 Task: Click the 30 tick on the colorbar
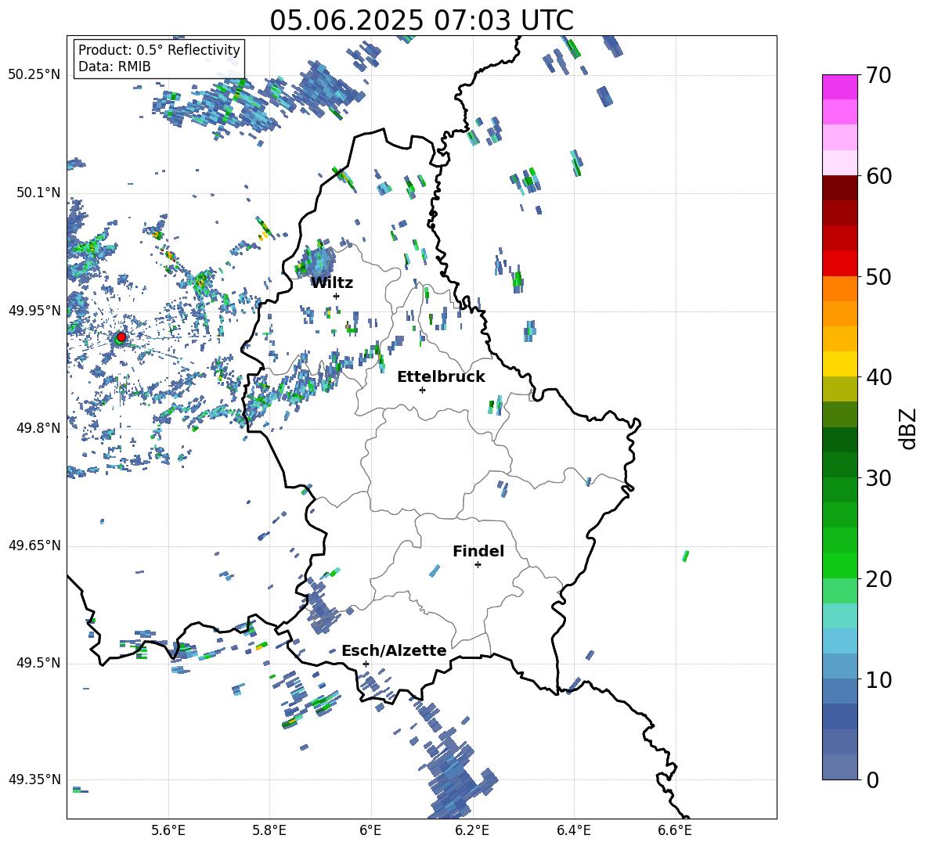click(878, 478)
